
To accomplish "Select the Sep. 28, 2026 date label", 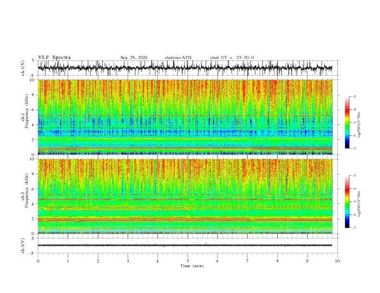I will click(134, 57).
